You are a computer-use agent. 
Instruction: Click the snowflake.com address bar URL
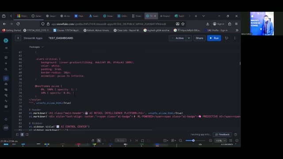click(109, 24)
